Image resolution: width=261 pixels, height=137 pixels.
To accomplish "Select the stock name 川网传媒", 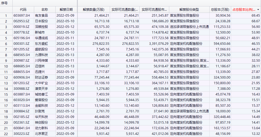I will pyautogui.click(x=41, y=61).
